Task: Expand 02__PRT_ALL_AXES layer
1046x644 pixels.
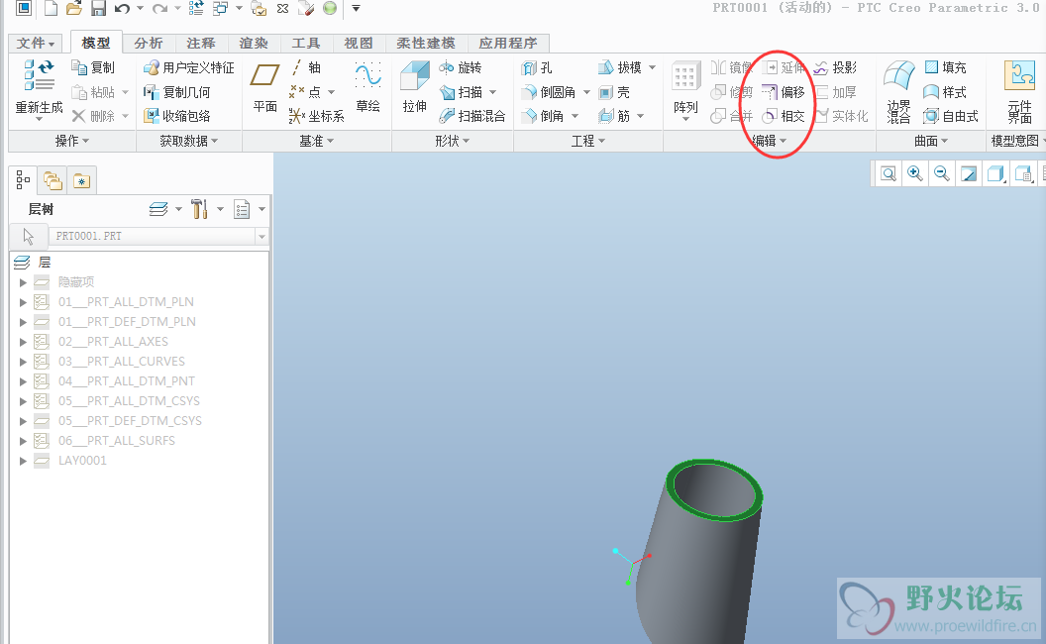Action: click(x=23, y=342)
